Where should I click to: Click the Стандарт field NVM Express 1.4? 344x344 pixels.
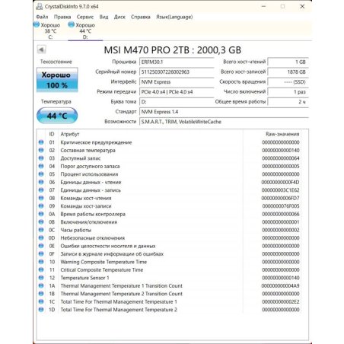coord(224,112)
